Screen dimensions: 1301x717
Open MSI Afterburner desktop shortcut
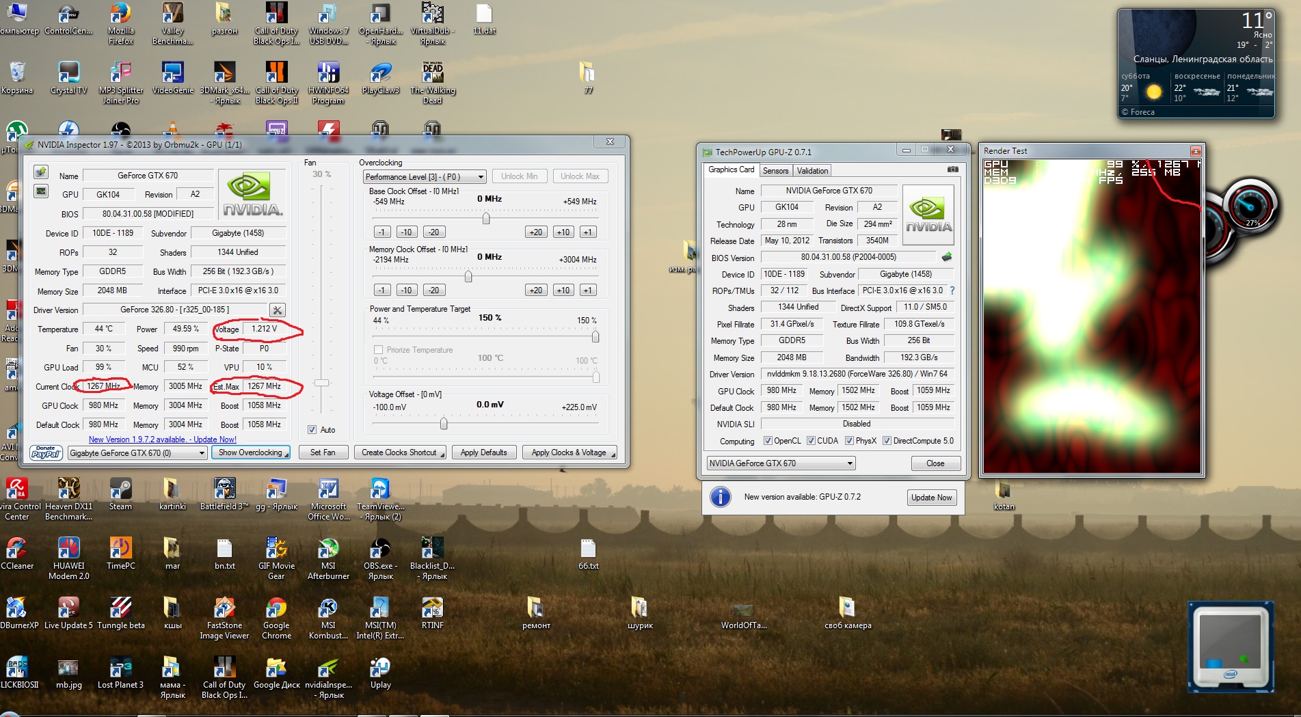328,549
